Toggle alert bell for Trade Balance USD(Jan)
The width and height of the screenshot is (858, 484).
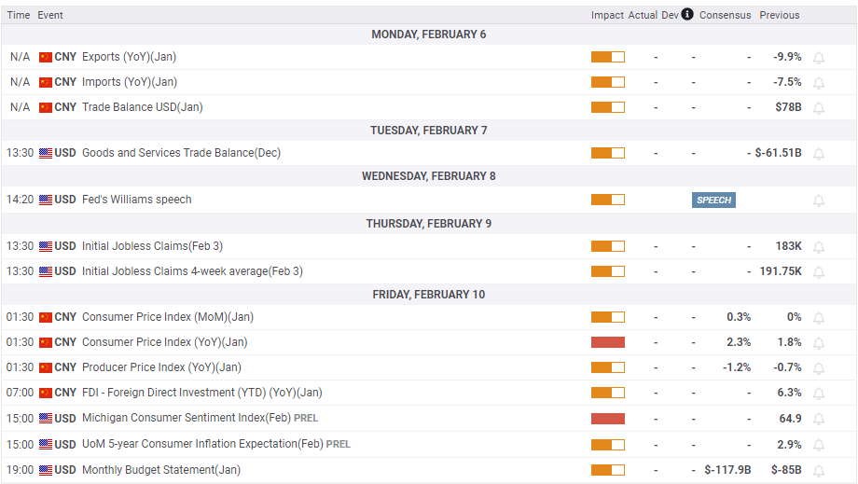pos(819,108)
